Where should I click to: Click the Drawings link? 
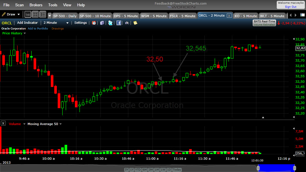(58, 28)
